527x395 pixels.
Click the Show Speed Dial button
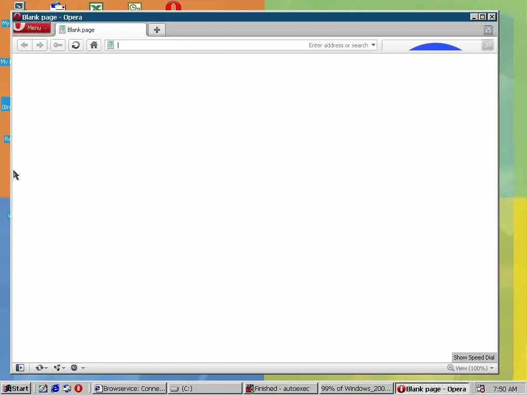coord(474,357)
